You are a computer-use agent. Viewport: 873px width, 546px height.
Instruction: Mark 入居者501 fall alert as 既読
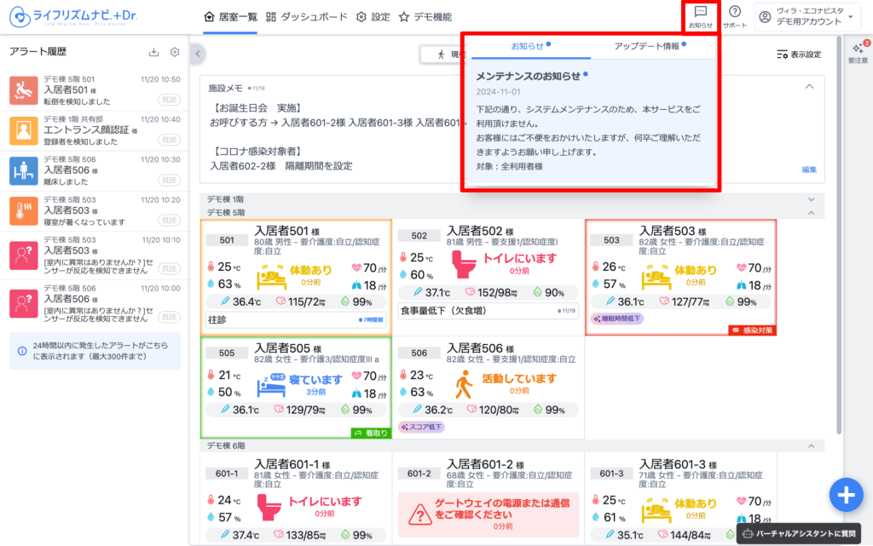169,100
